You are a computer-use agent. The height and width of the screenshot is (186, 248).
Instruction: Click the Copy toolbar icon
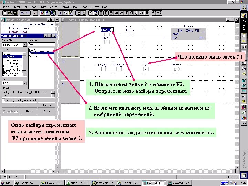coord(65,13)
